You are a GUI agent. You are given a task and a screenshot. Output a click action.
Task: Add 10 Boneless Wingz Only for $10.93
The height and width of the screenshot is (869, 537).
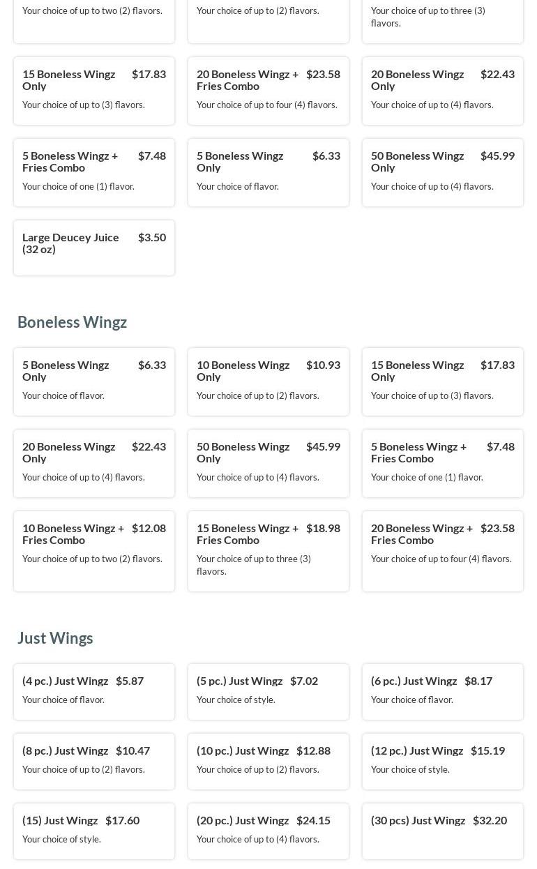click(x=268, y=382)
